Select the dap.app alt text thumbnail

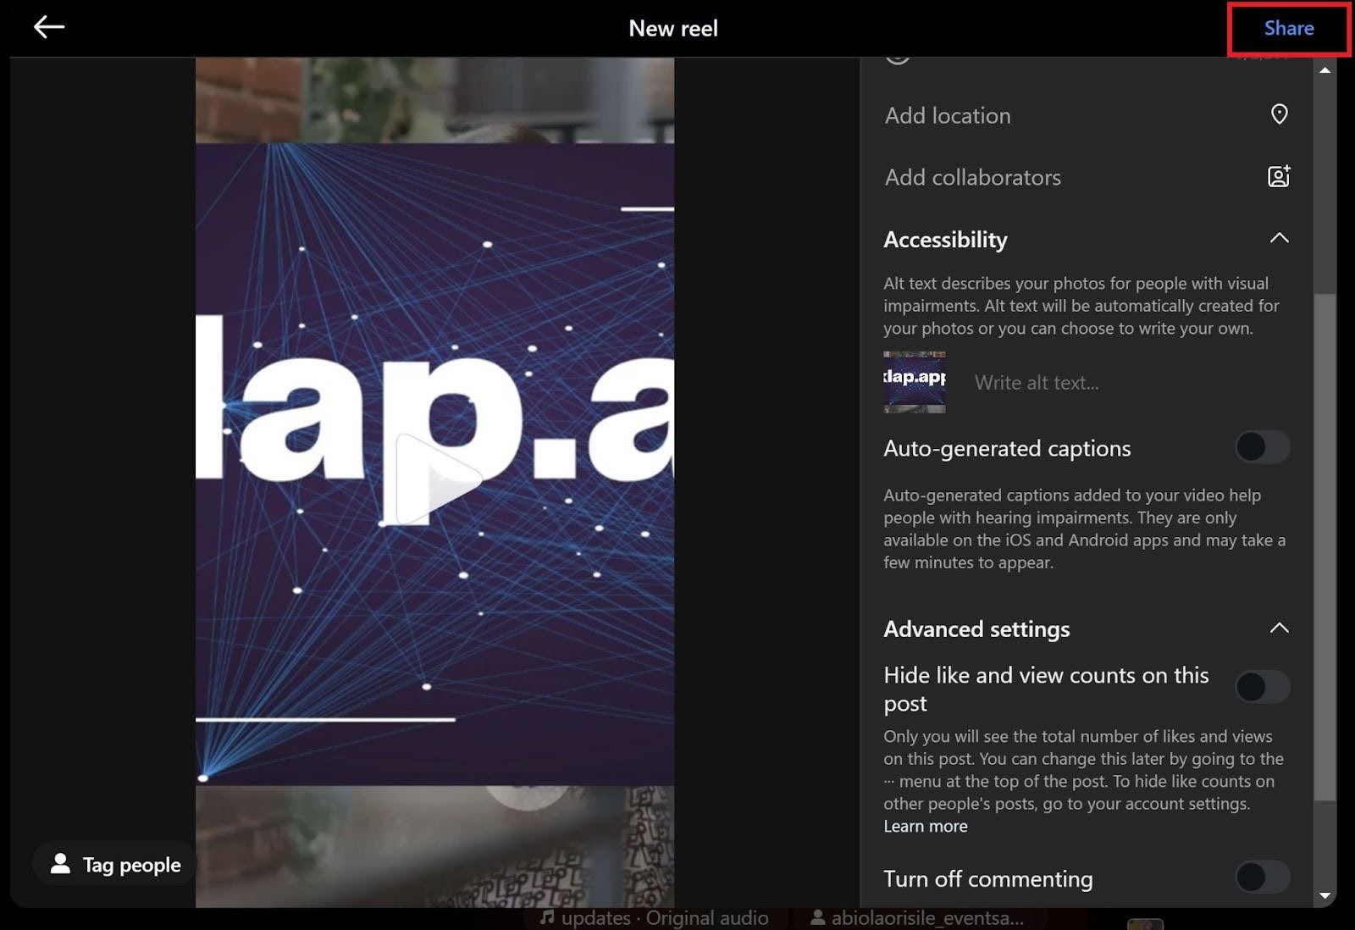click(x=914, y=382)
